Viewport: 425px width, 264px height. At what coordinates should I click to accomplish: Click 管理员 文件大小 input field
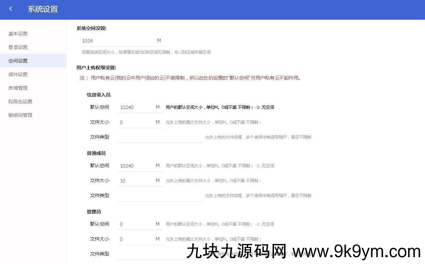pos(136,239)
